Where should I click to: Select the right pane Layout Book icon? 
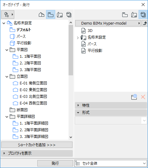point(134,15)
